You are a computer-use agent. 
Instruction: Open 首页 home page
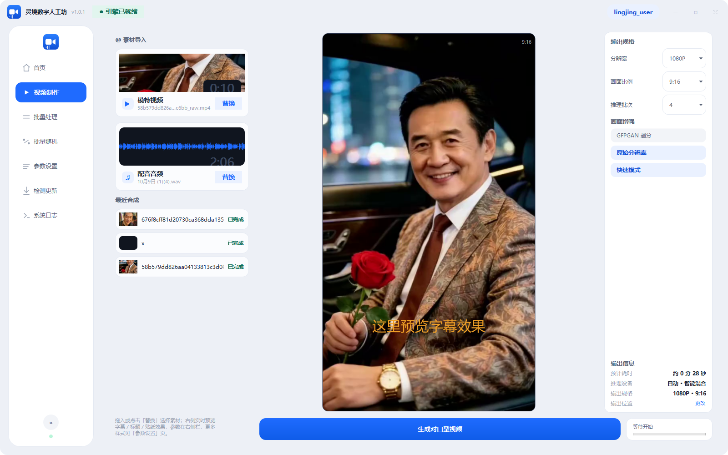tap(51, 68)
